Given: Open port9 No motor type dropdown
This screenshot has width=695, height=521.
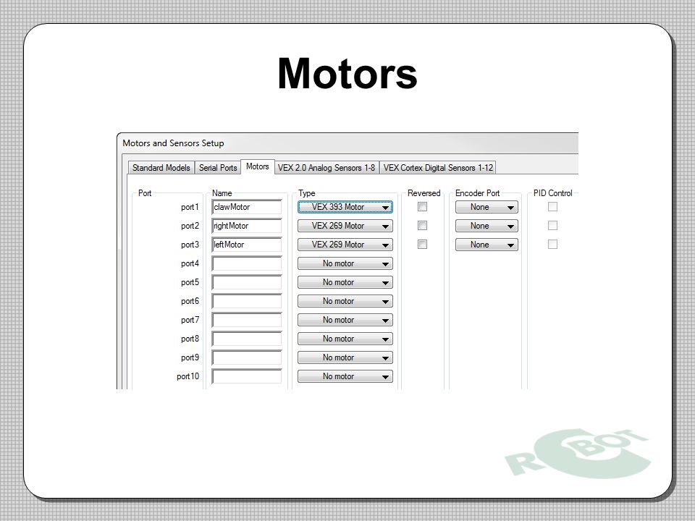Looking at the screenshot, I should (x=345, y=357).
